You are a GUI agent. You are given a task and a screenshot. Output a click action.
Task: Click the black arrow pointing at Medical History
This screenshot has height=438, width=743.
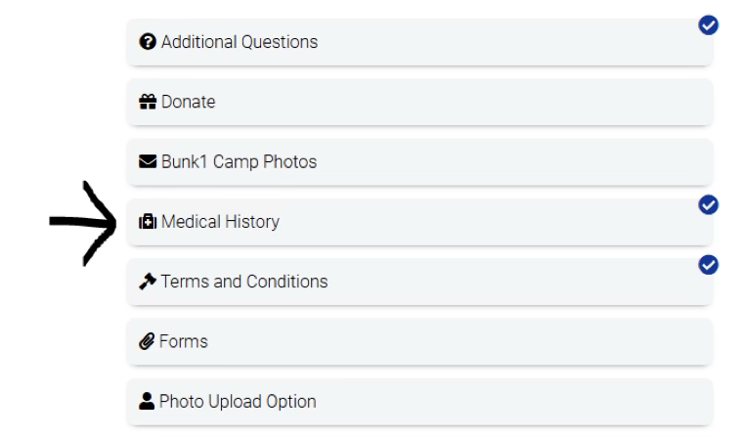[x=83, y=223]
